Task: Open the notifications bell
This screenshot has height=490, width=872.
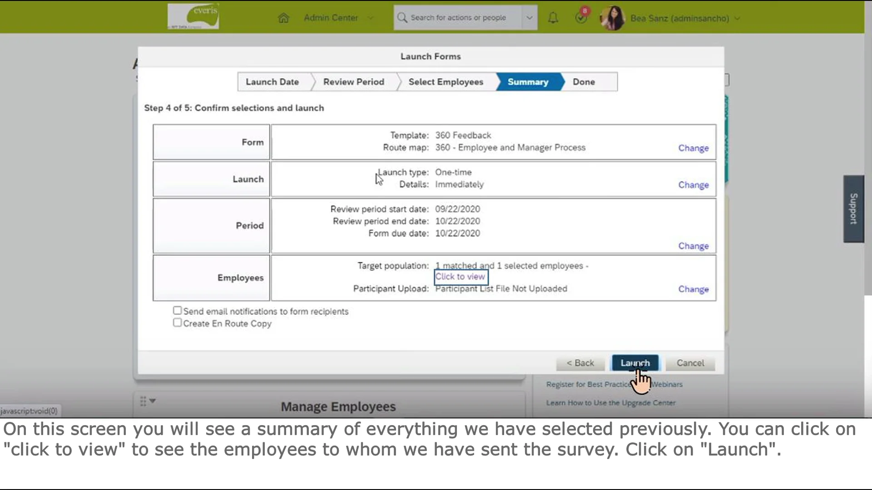Action: click(x=553, y=17)
